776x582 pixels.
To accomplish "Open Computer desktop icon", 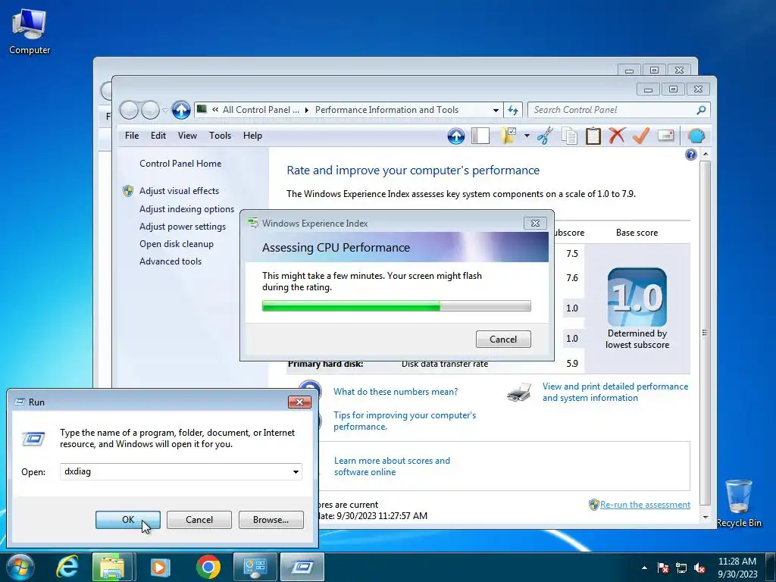I will (x=30, y=31).
